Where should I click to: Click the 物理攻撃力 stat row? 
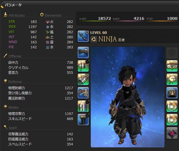pos(40,114)
